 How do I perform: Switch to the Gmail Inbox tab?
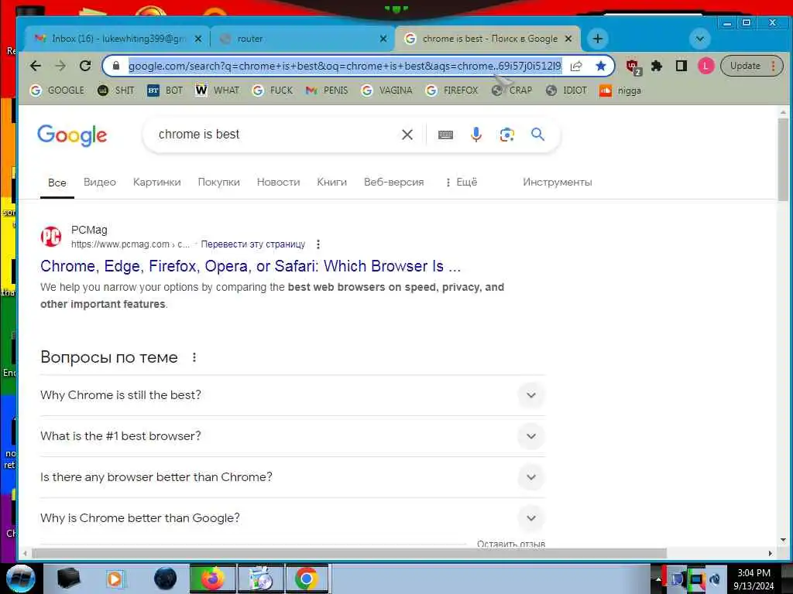click(x=117, y=39)
